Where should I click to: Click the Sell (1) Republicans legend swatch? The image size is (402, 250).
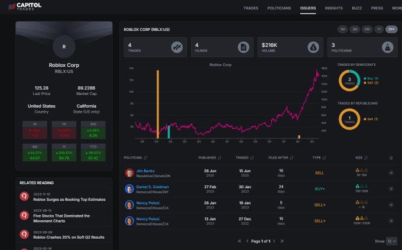tap(365, 119)
